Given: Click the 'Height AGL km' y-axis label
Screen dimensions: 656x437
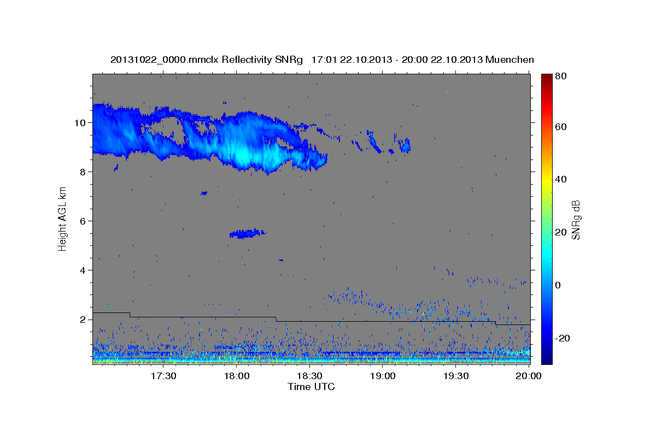Looking at the screenshot, I should click(x=62, y=219).
